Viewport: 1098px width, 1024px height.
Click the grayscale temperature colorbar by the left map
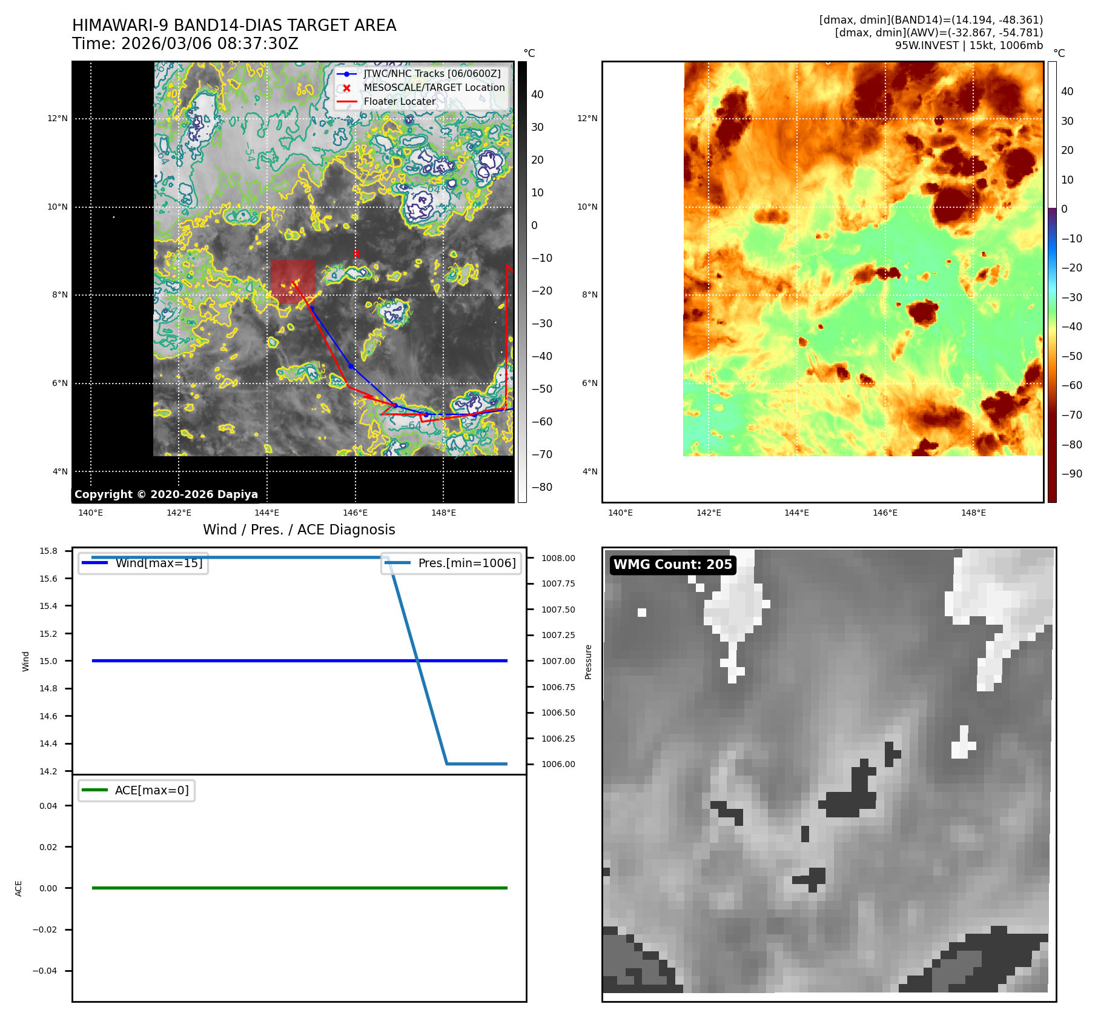(x=522, y=282)
